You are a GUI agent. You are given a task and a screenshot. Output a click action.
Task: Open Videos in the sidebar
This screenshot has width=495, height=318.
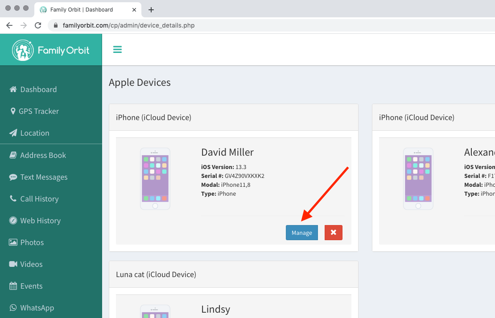pyautogui.click(x=31, y=264)
